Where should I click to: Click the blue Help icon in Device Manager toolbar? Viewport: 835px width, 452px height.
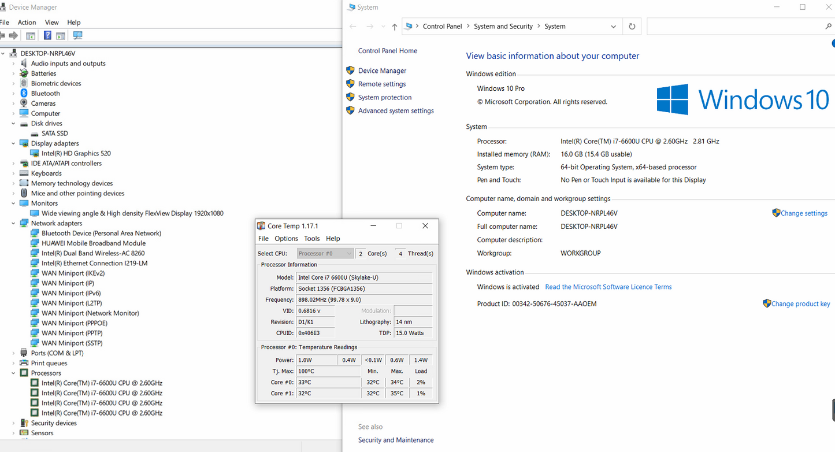(x=47, y=36)
